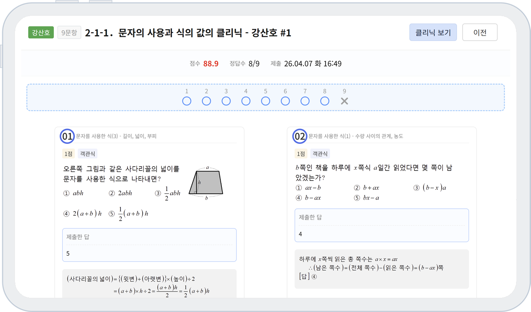Click the green 강산호 student tag
The height and width of the screenshot is (312, 531).
pyautogui.click(x=41, y=32)
